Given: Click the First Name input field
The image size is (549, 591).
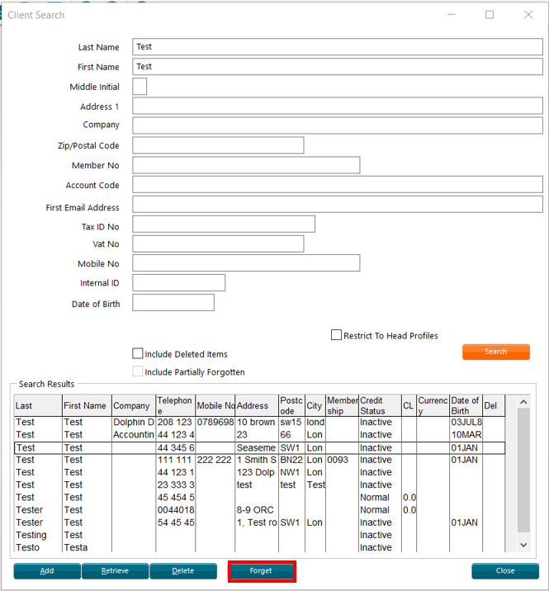Looking at the screenshot, I should (338, 67).
